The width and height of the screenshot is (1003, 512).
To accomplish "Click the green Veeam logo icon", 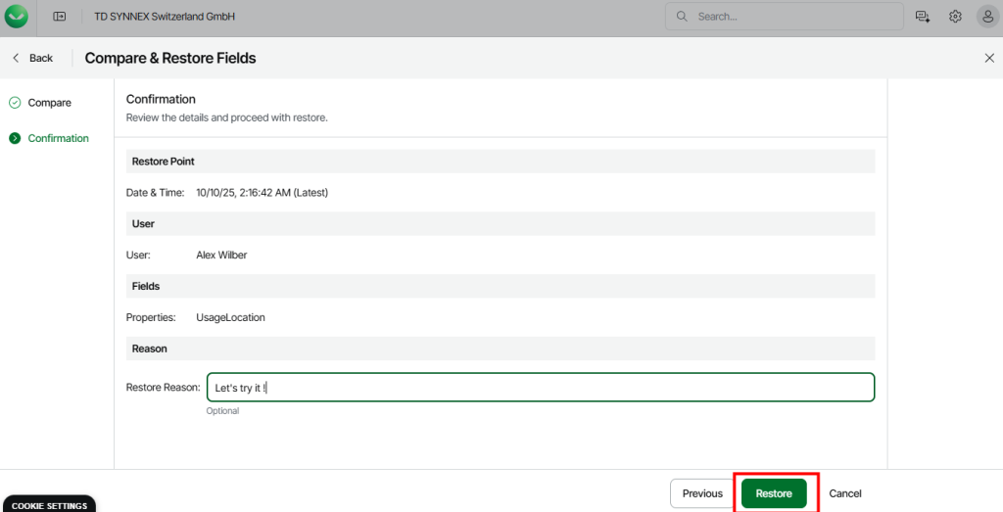I will [17, 17].
